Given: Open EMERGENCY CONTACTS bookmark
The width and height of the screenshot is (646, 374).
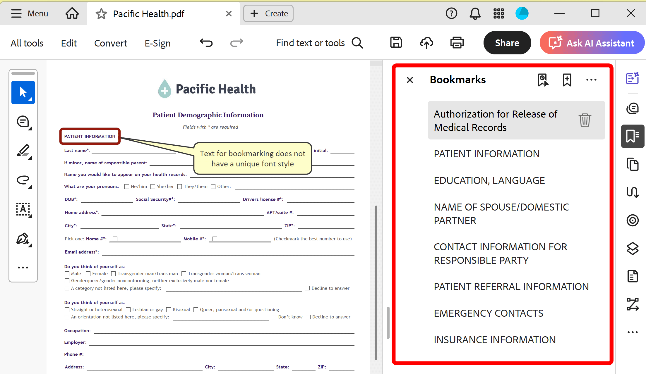Looking at the screenshot, I should (x=488, y=313).
